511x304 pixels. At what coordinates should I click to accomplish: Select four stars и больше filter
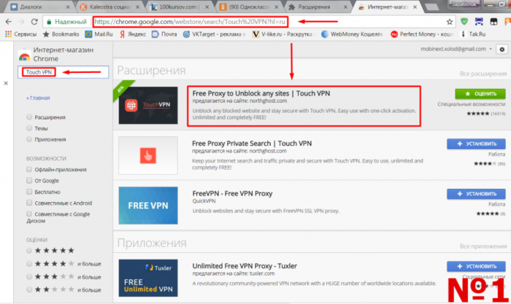click(29, 264)
